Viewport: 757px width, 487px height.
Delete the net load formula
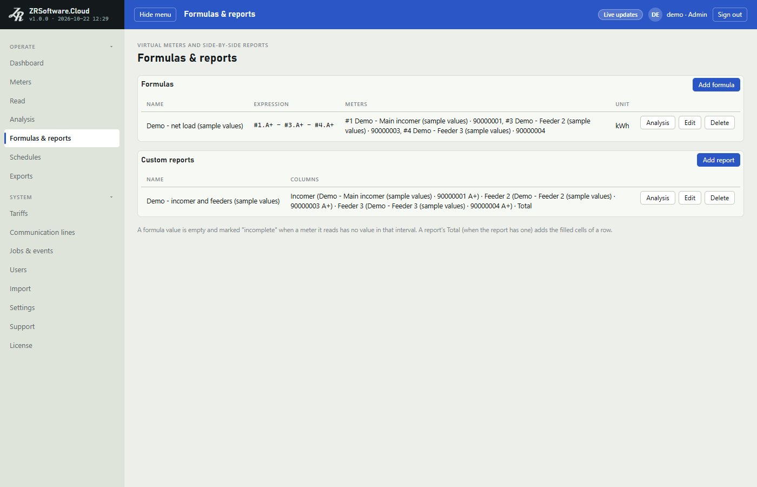pos(720,123)
